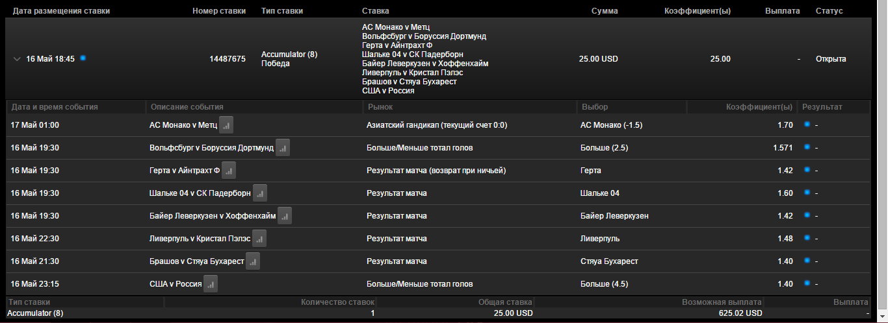The height and width of the screenshot is (323, 888).
Task: Click result indicator dot in Шальке 04 row
Action: click(x=807, y=193)
